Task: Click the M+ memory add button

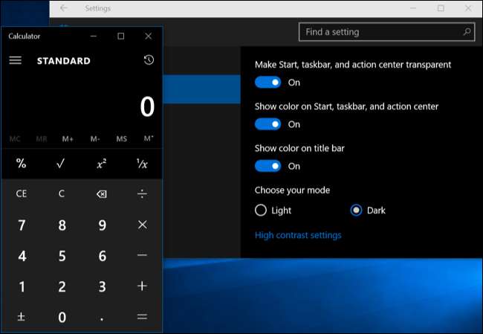Action: (68, 139)
